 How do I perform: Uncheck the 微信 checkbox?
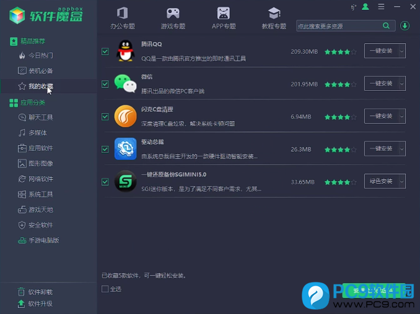click(x=105, y=84)
